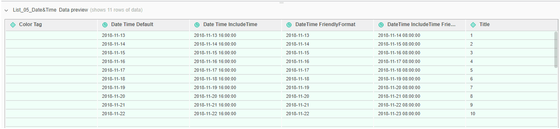Click cell 2018-11-20 in DateTime FriendlyFormat column
Screen dimensions: 560x129
click(x=298, y=96)
